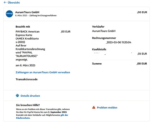Click the ,05 EUR purchase amount
Screen dimensions: 166x129
tap(142, 54)
